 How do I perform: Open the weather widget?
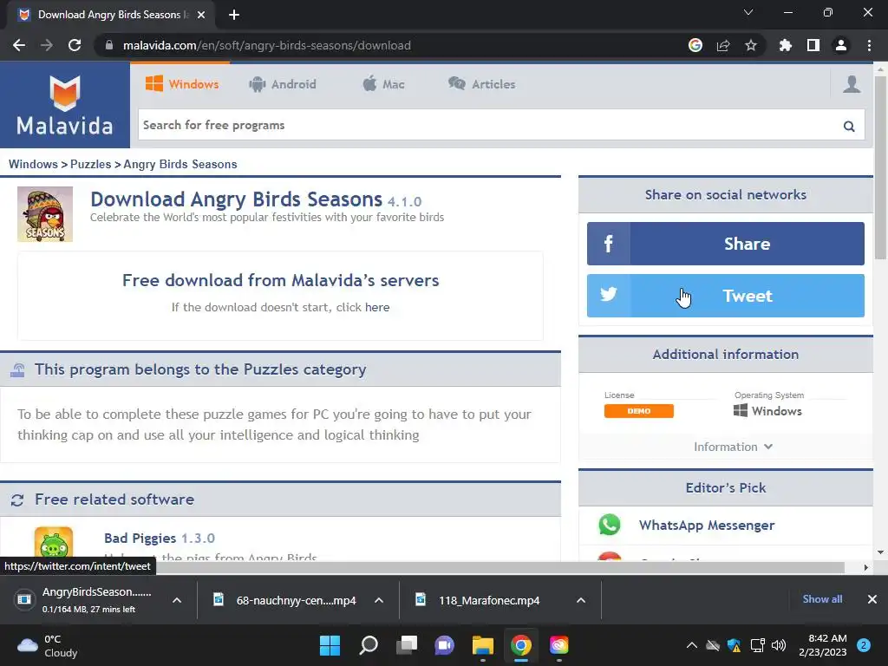pyautogui.click(x=49, y=645)
